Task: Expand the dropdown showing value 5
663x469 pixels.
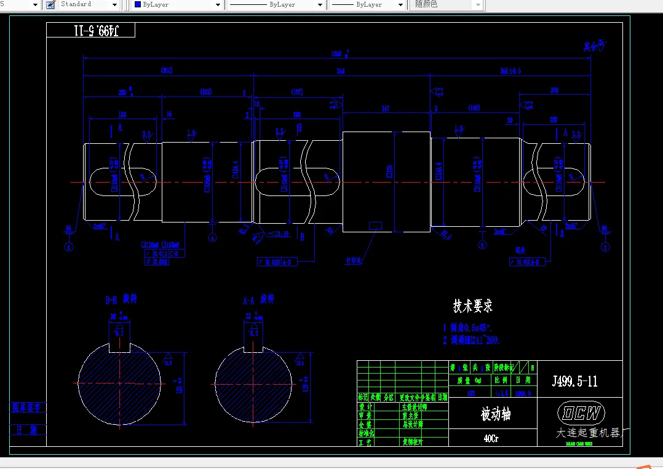Action: [x=35, y=5]
